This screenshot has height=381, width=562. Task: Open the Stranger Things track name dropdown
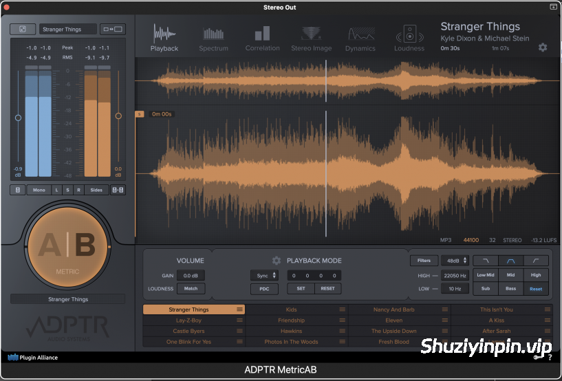pos(67,29)
